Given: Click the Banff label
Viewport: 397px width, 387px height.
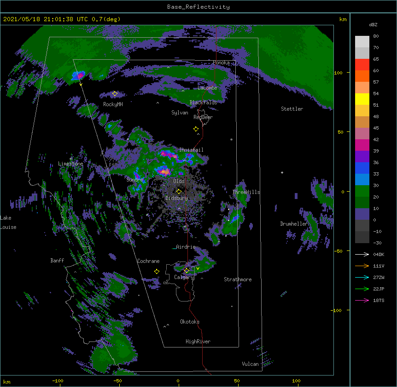Looking at the screenshot, I should [57, 261].
